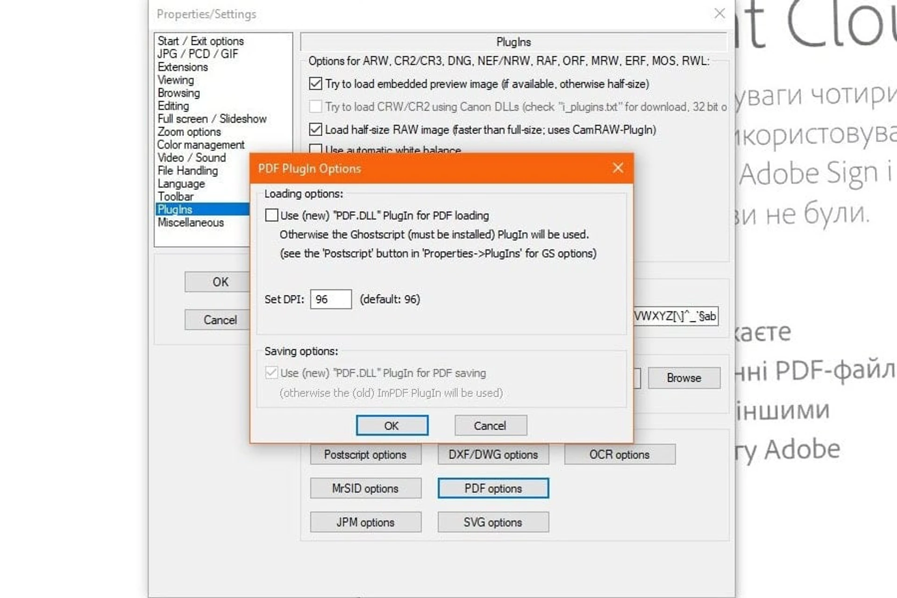Select Start / Exit options category
Viewport: 897px width, 598px height.
(200, 41)
